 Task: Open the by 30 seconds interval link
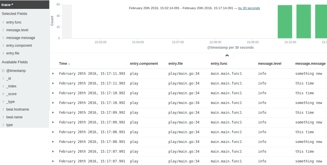(x=249, y=8)
